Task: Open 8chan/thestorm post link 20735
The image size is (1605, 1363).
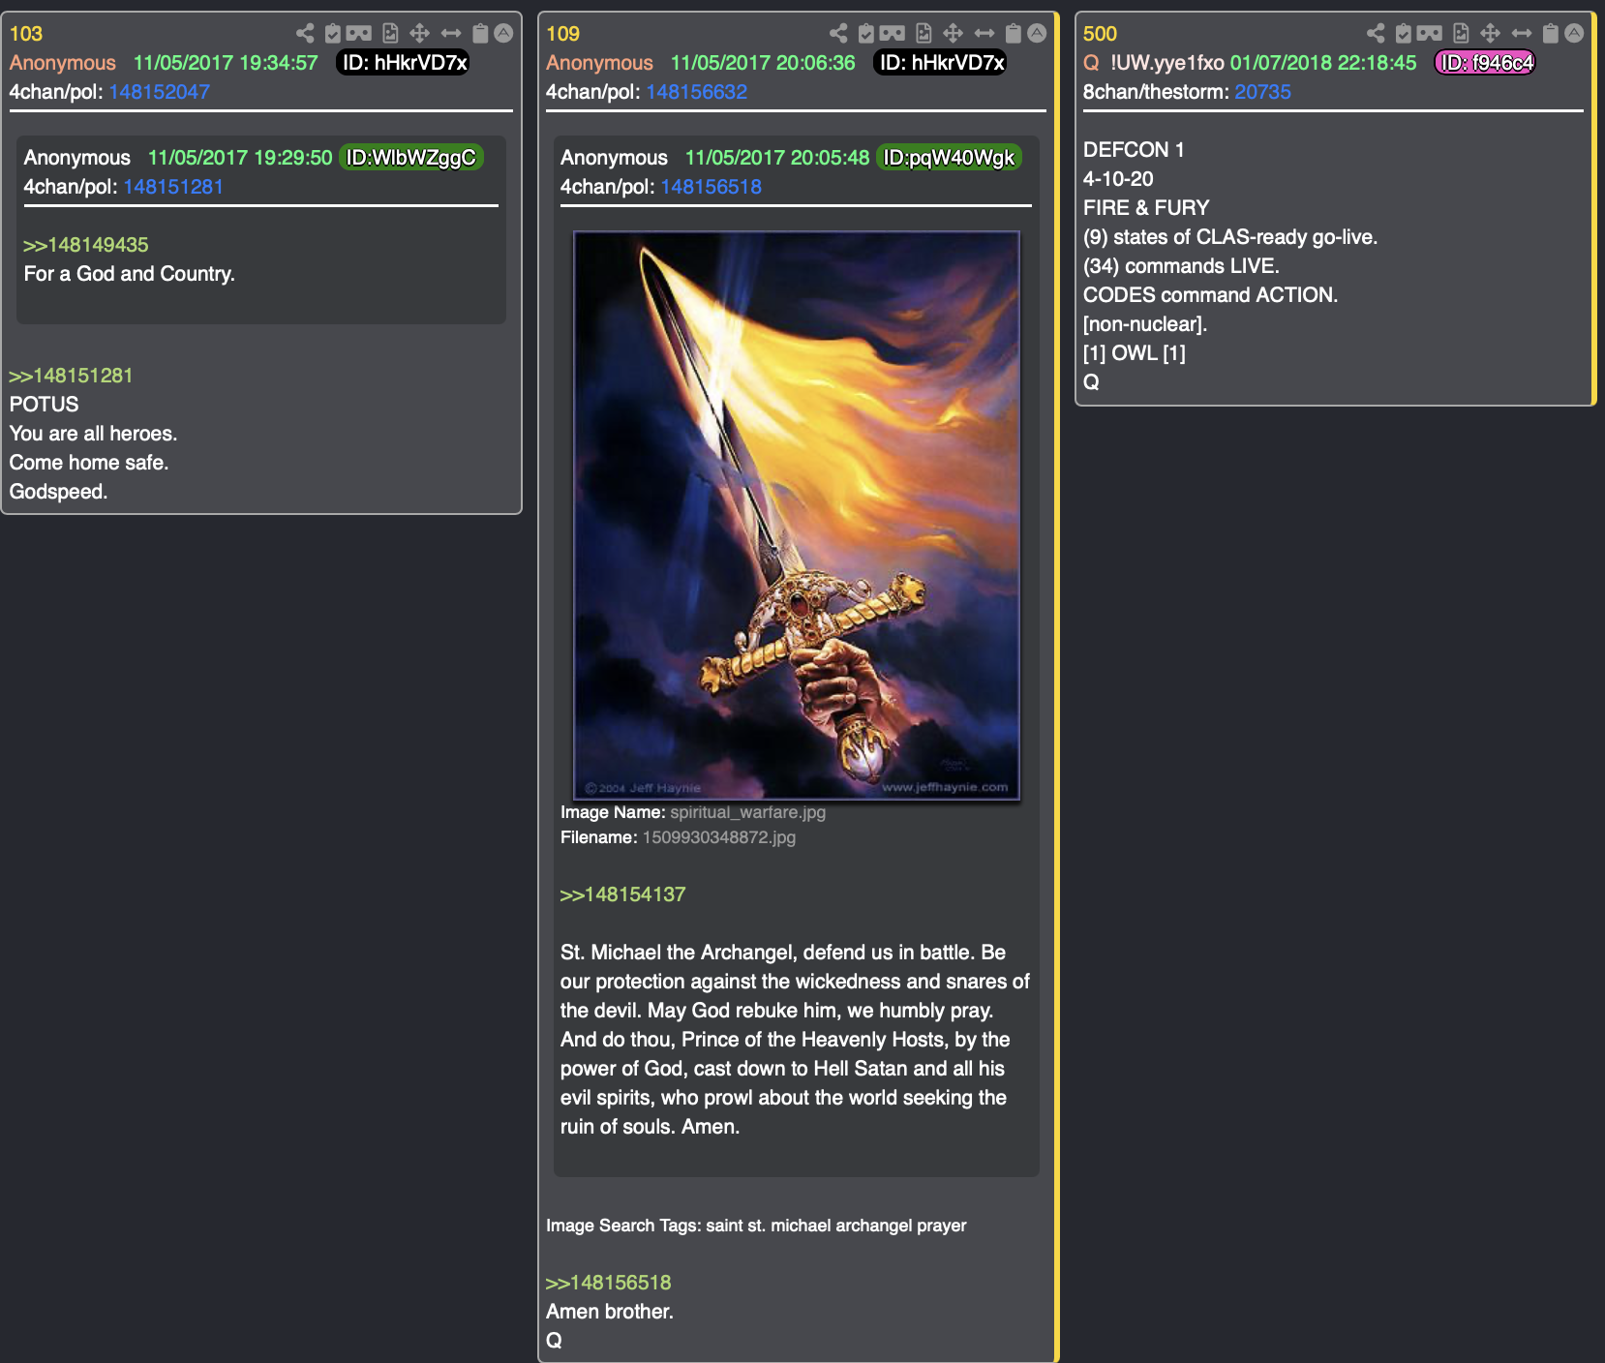Action: coord(1262,92)
